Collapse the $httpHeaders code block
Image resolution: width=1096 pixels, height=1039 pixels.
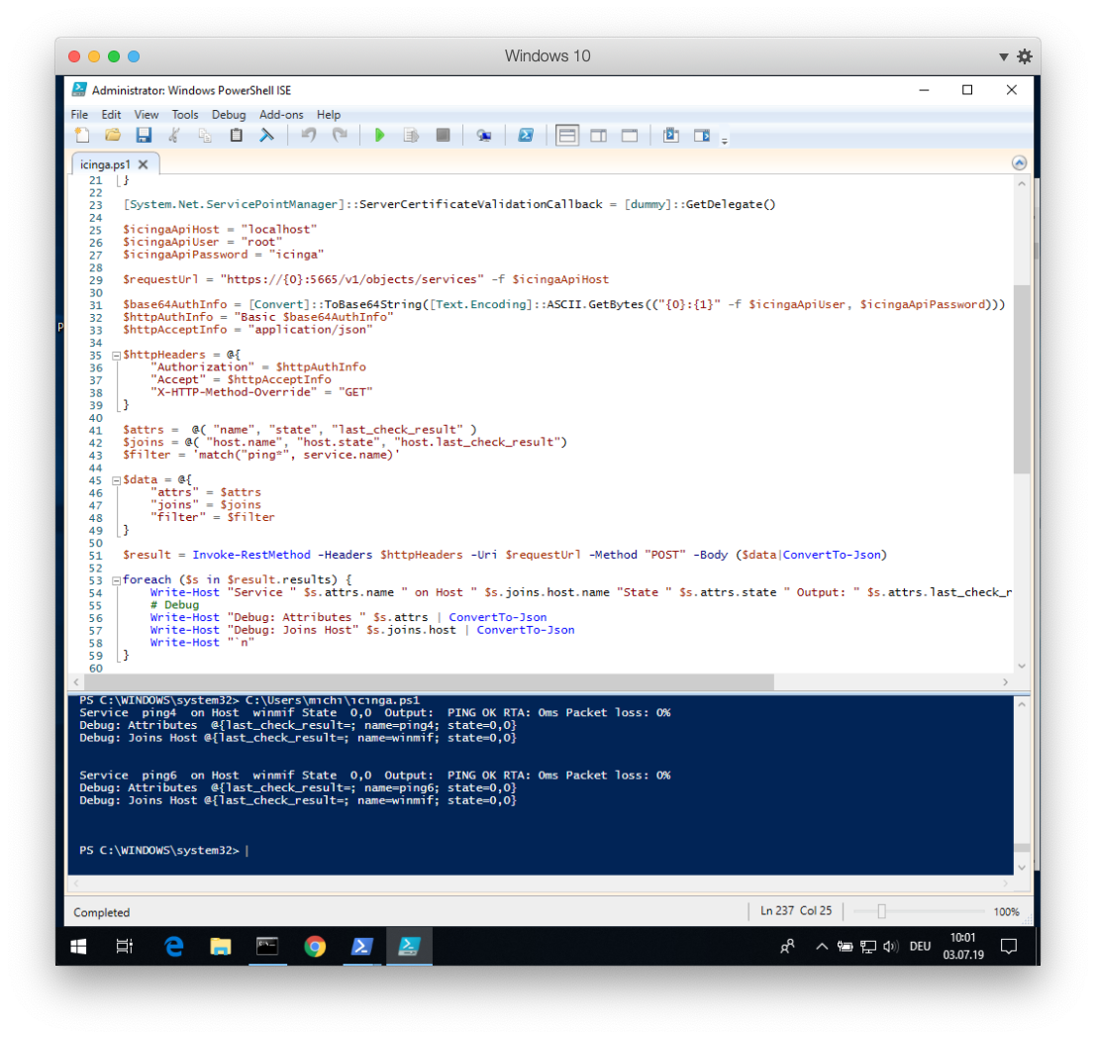tap(116, 354)
